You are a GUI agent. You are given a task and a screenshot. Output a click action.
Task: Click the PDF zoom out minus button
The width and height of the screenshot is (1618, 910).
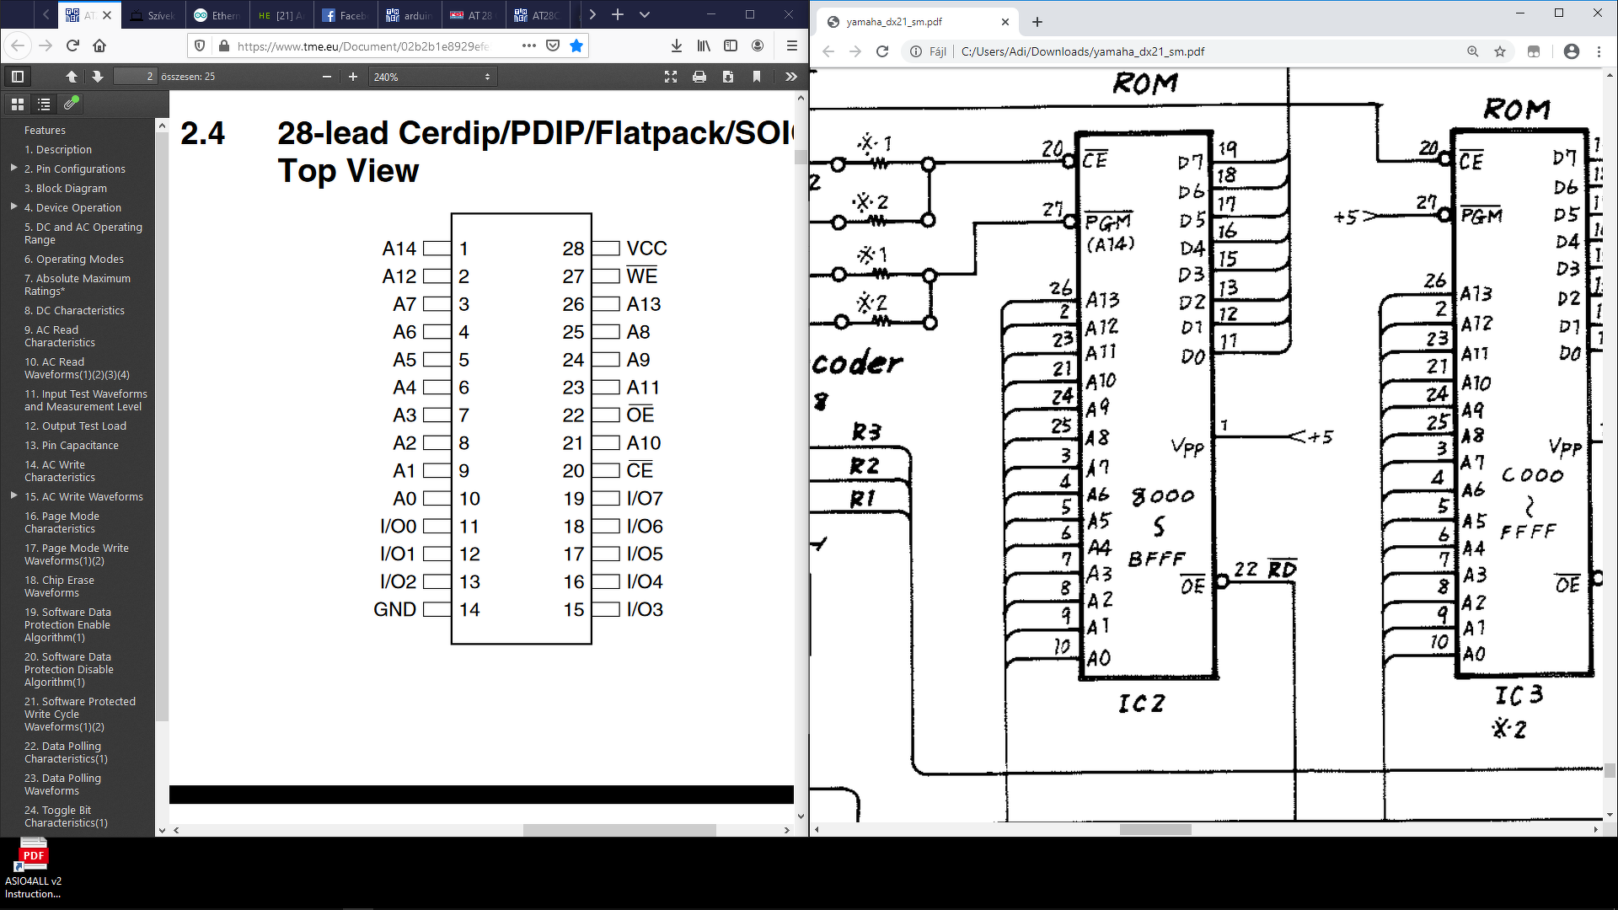click(x=327, y=77)
